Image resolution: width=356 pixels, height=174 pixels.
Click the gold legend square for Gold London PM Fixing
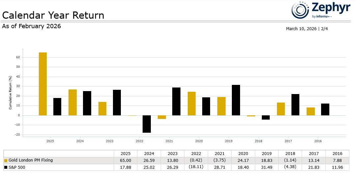(6, 161)
